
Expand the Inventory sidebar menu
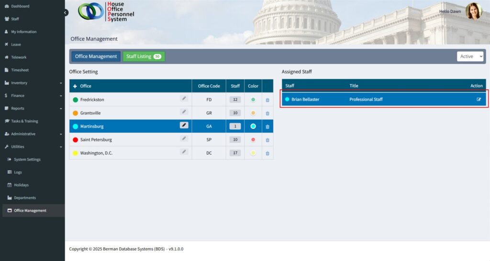click(33, 83)
